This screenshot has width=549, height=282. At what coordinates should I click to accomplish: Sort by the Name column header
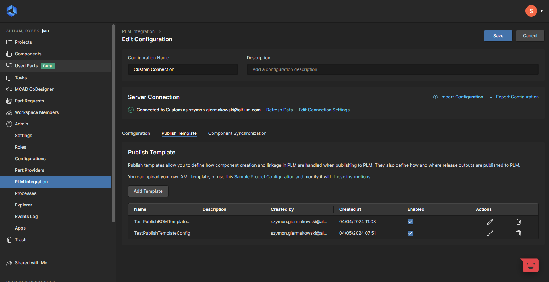pos(140,209)
